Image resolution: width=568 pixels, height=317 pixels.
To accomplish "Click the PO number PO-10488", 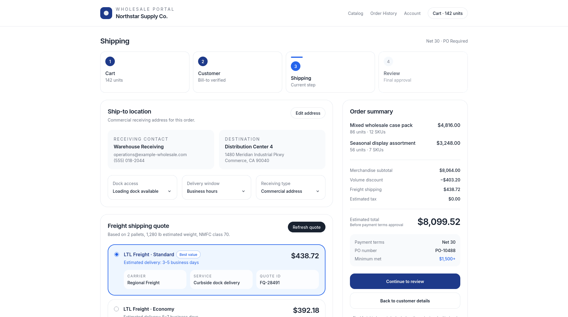I will point(445,251).
